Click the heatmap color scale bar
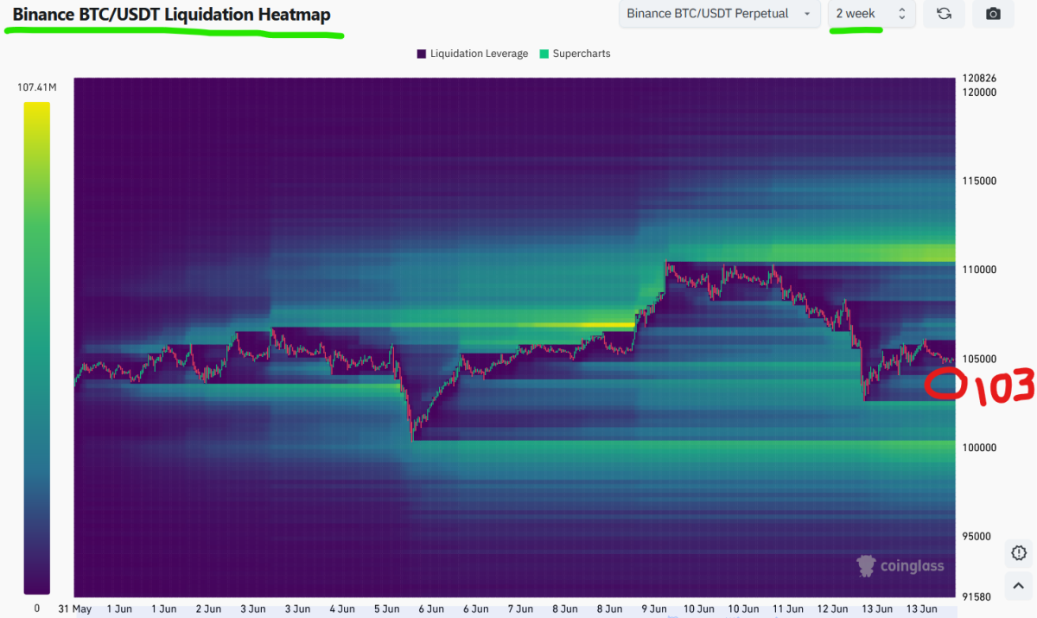This screenshot has width=1037, height=618. point(37,347)
